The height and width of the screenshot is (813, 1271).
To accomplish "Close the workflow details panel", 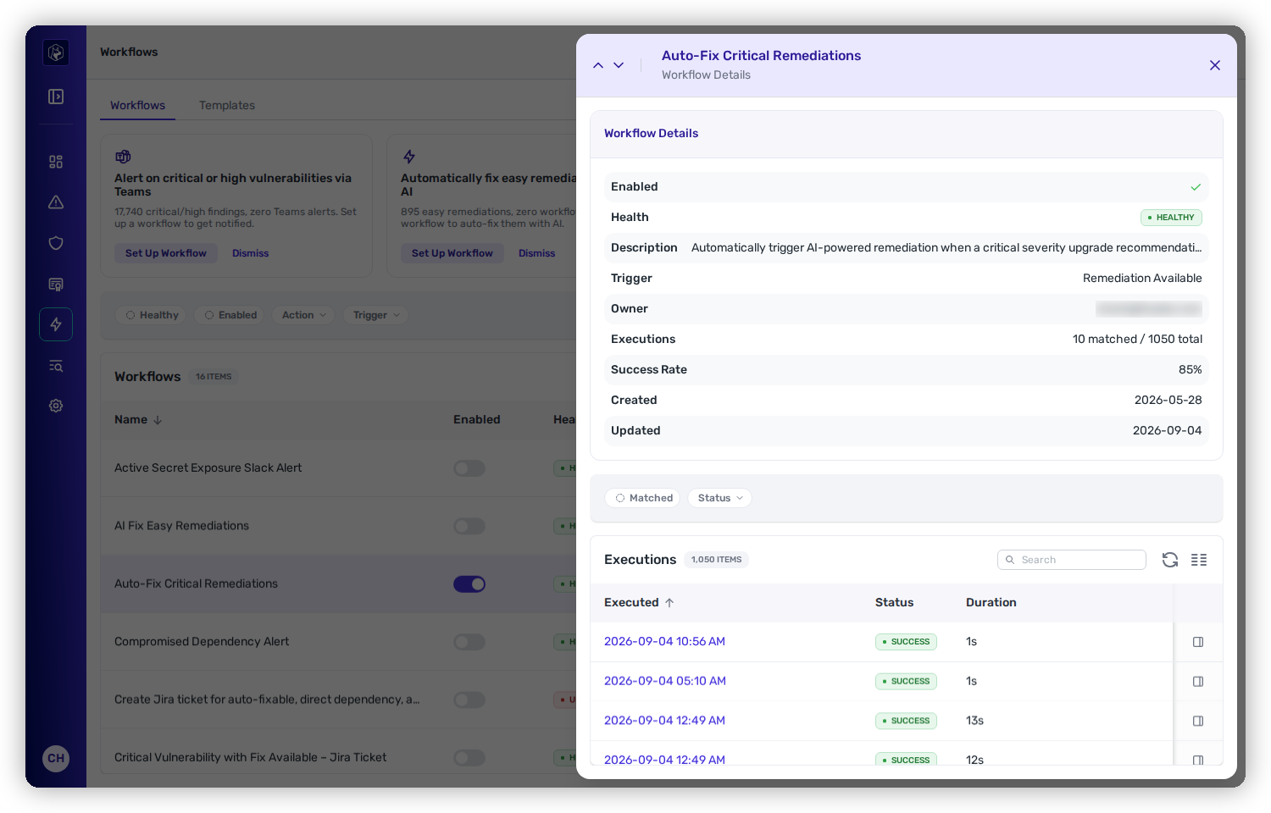I will click(x=1215, y=65).
